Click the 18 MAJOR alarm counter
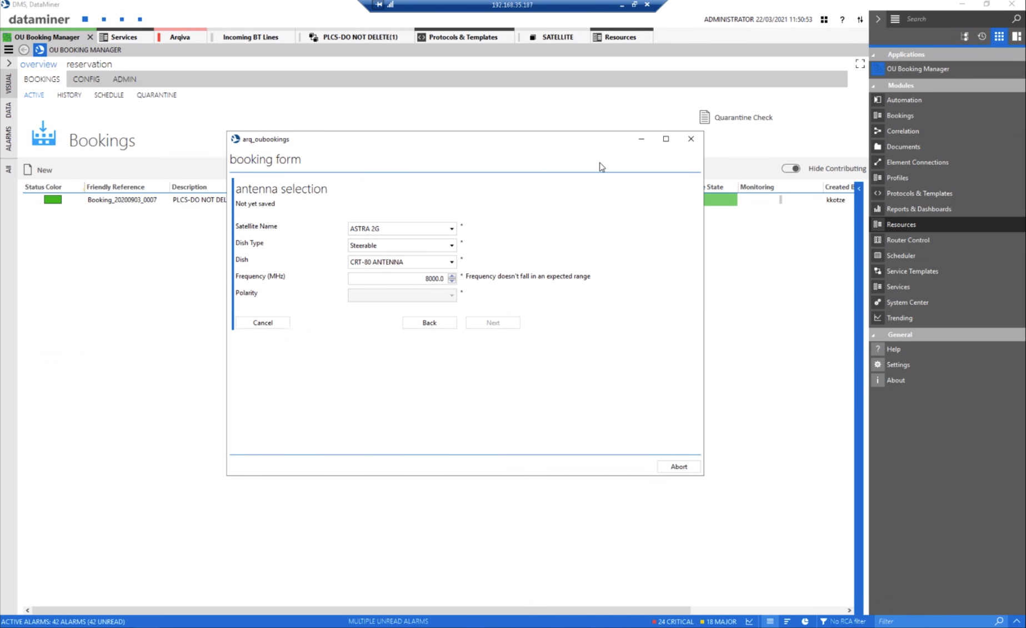1026x628 pixels. click(x=718, y=621)
